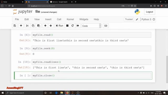Open the Widgets menu
Screen dimensions: 168x95
click(x=84, y=19)
